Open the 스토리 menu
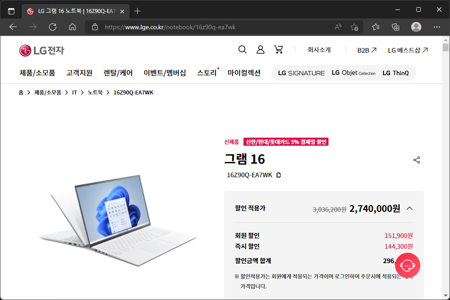The height and width of the screenshot is (300, 450). [x=207, y=73]
